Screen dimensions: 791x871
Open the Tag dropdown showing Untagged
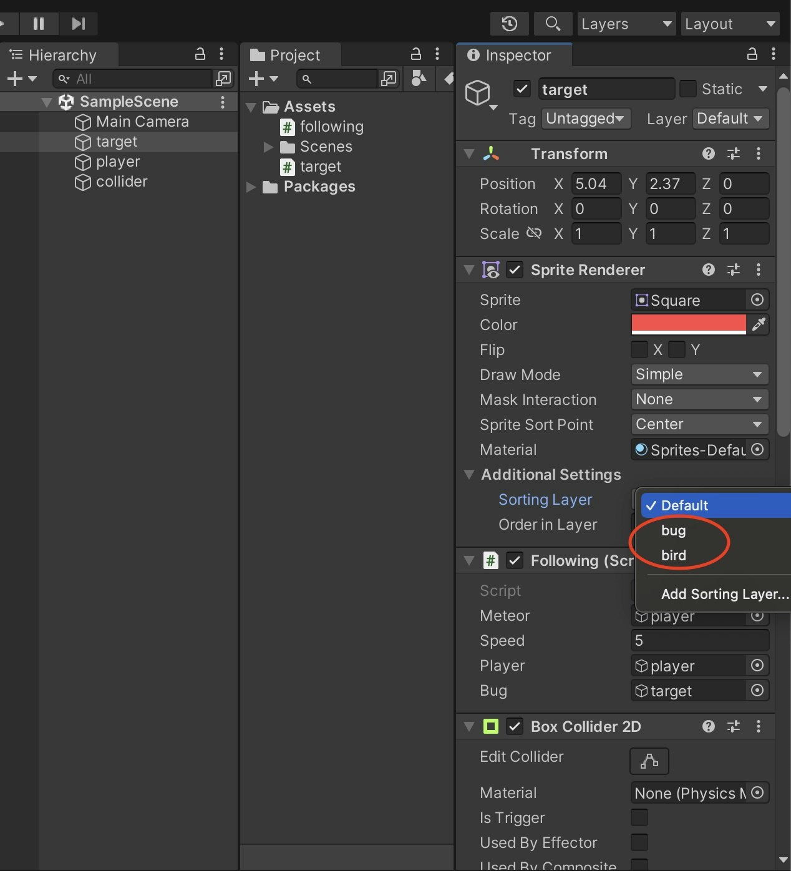point(586,119)
